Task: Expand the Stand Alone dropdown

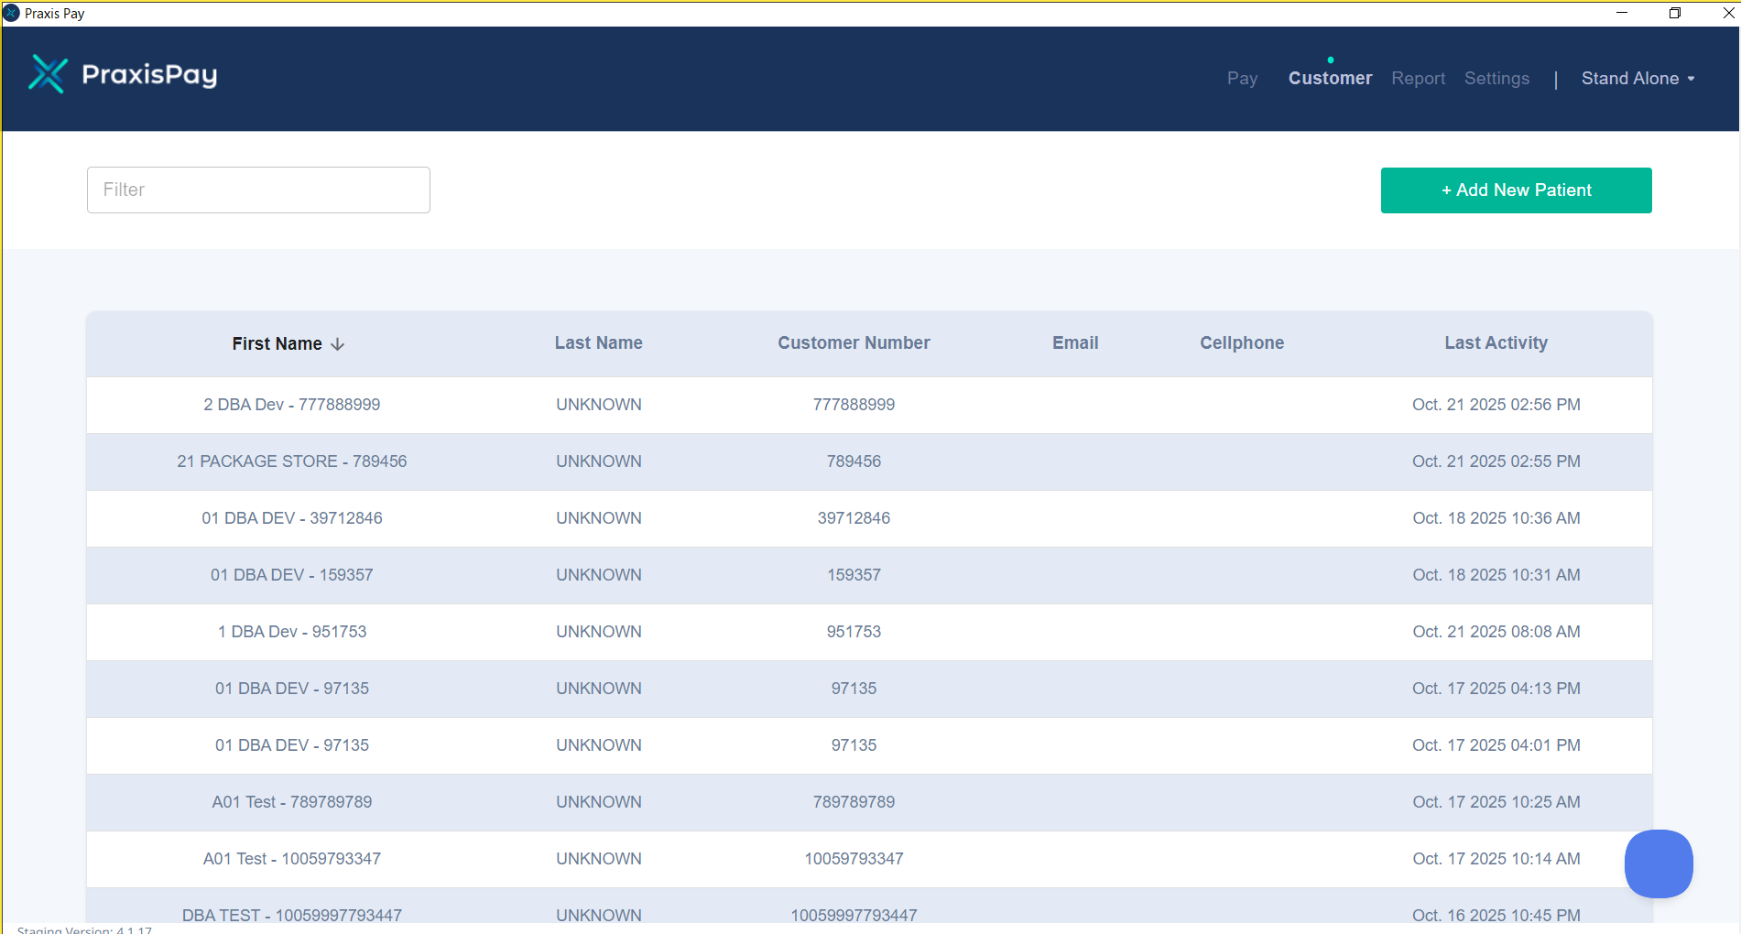Action: (1638, 79)
